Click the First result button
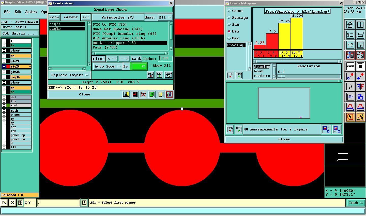Viewport: 366px width, 216px height. [99, 59]
